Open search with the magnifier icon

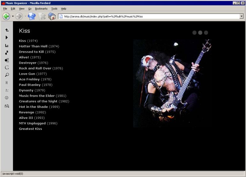6,75
